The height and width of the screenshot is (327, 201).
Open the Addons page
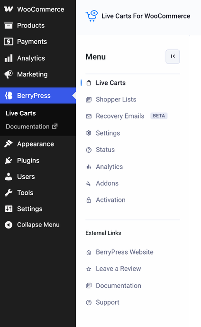click(x=107, y=183)
